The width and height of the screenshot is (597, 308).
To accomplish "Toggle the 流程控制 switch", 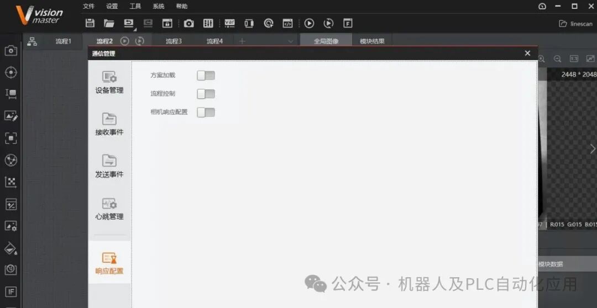I will (x=206, y=94).
